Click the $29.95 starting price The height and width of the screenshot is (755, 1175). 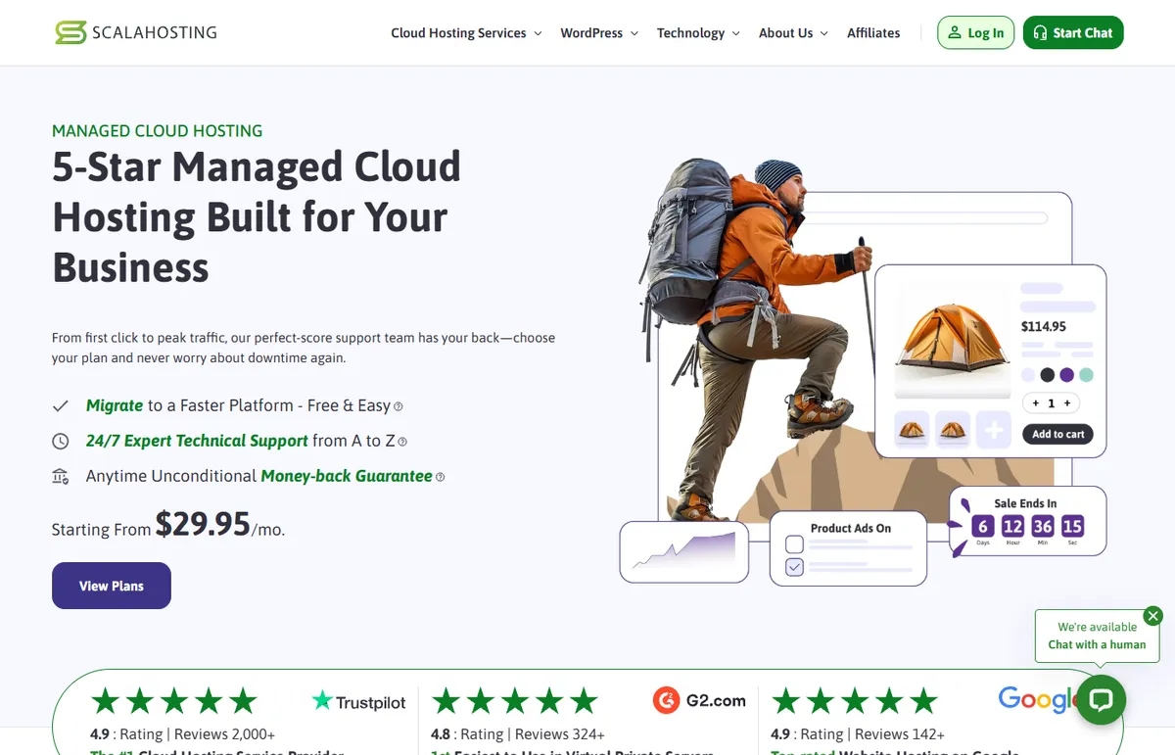[x=203, y=524]
